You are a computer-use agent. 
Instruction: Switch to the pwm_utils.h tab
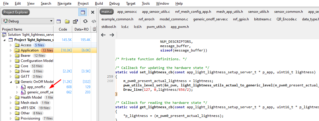[x=156, y=27]
